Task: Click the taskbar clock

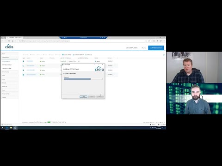Action: 159,128
